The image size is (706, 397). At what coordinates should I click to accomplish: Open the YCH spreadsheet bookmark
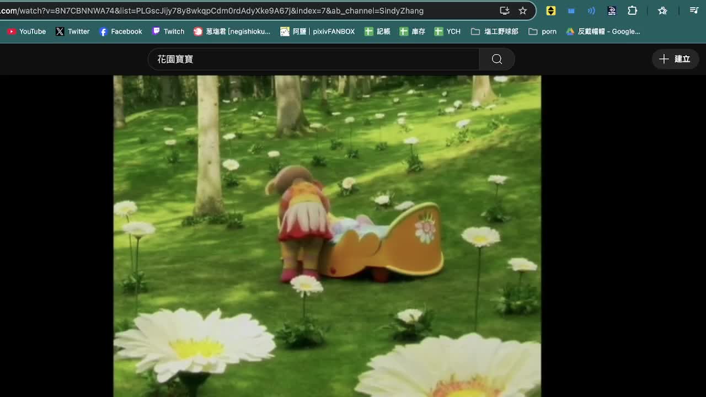pyautogui.click(x=447, y=31)
